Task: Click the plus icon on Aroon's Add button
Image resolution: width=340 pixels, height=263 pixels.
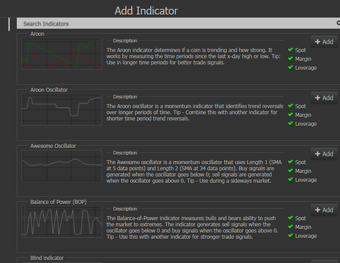Action: (317, 42)
